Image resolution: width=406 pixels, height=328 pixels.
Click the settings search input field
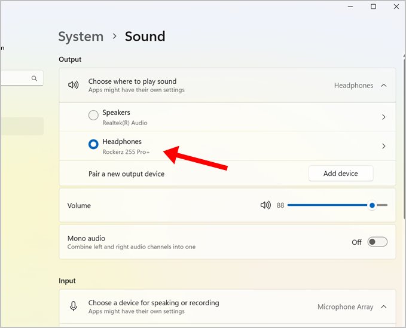coord(21,78)
